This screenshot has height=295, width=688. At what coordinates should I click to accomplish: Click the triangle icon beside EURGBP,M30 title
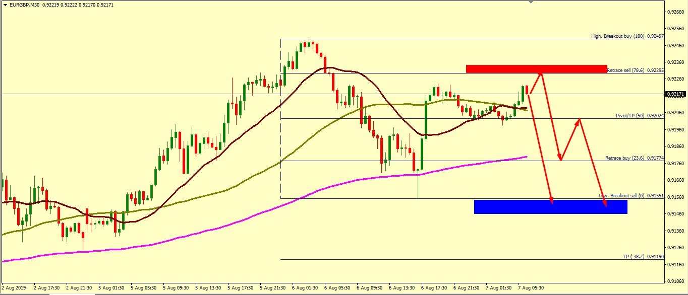click(4, 5)
